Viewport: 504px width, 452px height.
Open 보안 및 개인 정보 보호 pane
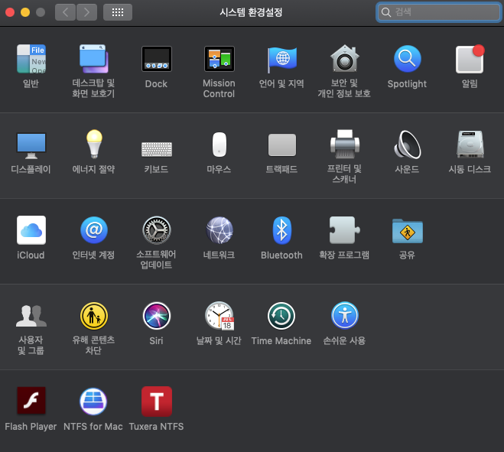coord(345,58)
